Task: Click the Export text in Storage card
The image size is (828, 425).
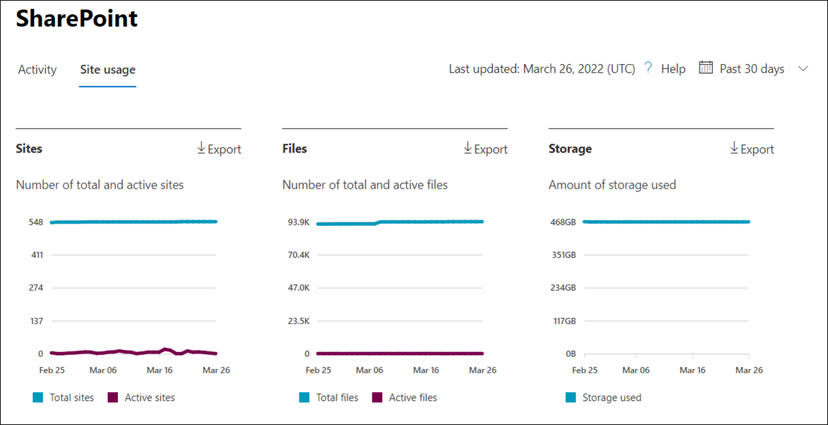Action: pos(757,149)
